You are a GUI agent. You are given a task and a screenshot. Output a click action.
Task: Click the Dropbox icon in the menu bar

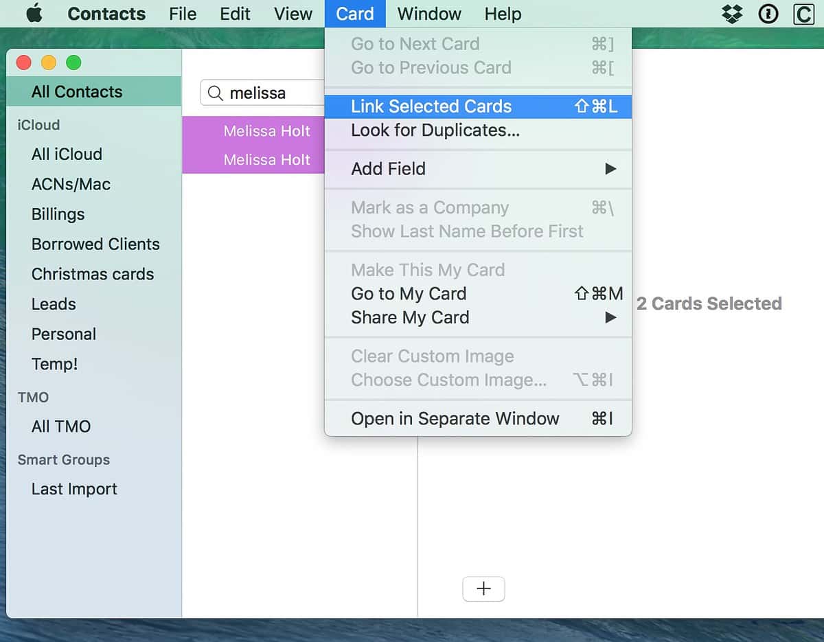click(732, 14)
